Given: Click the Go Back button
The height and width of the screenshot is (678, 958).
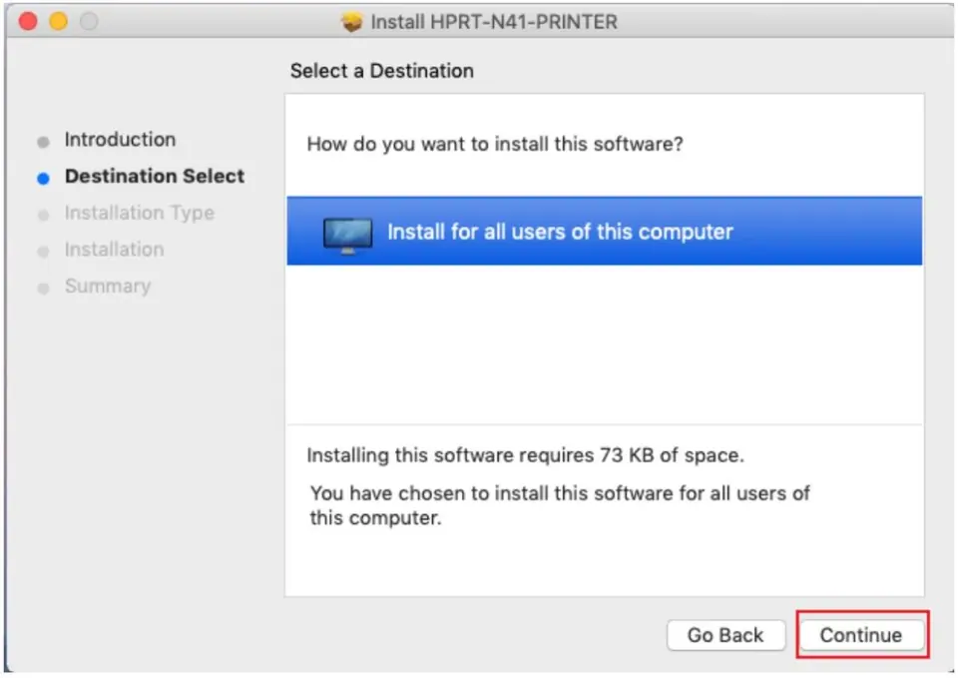Looking at the screenshot, I should (x=725, y=635).
